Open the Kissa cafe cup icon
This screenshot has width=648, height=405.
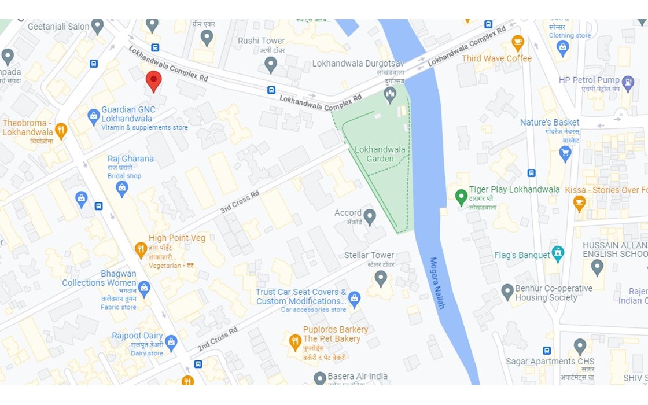click(579, 204)
